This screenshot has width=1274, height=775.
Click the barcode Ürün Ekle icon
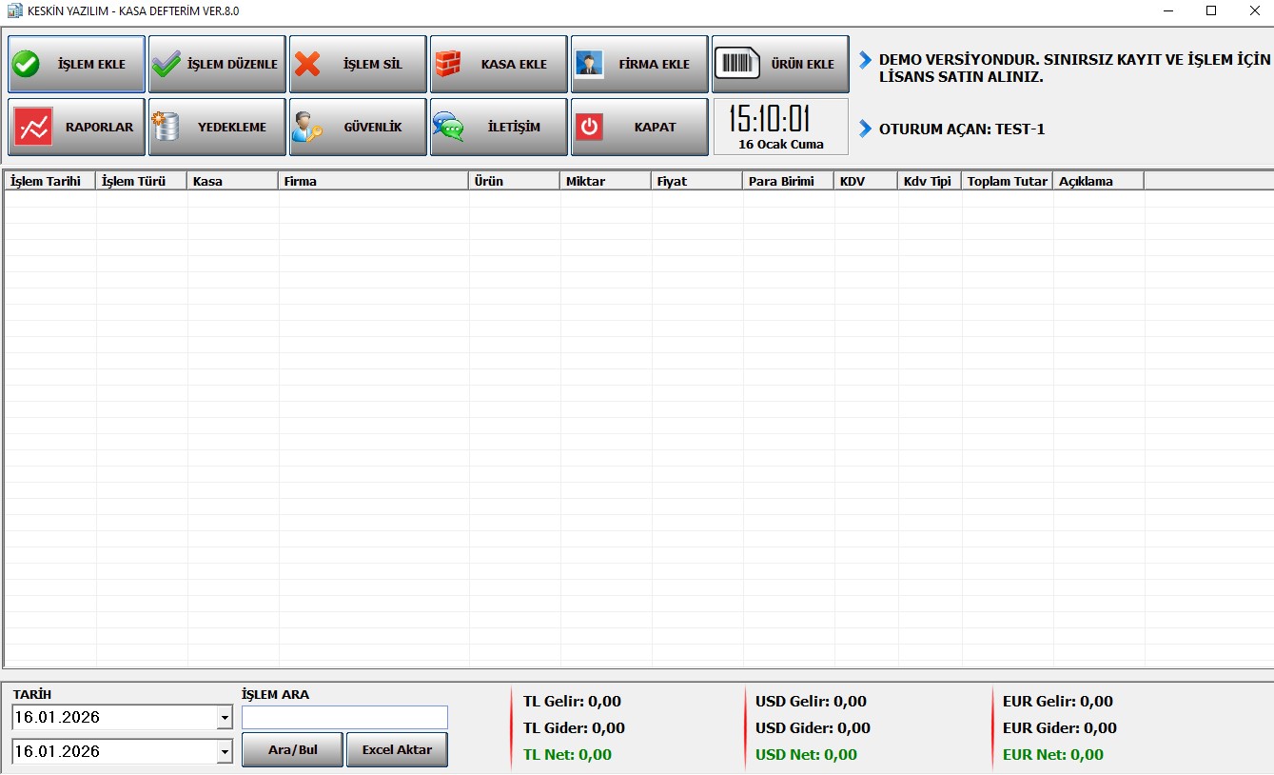tap(737, 65)
